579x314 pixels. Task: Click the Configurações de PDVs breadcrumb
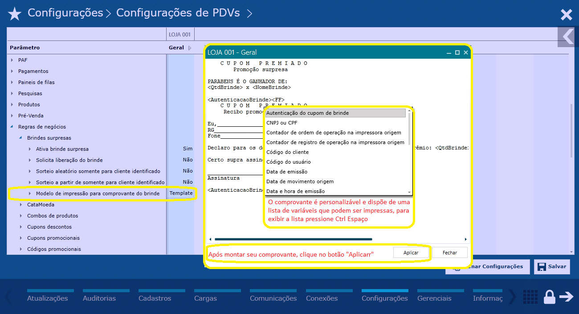point(178,13)
